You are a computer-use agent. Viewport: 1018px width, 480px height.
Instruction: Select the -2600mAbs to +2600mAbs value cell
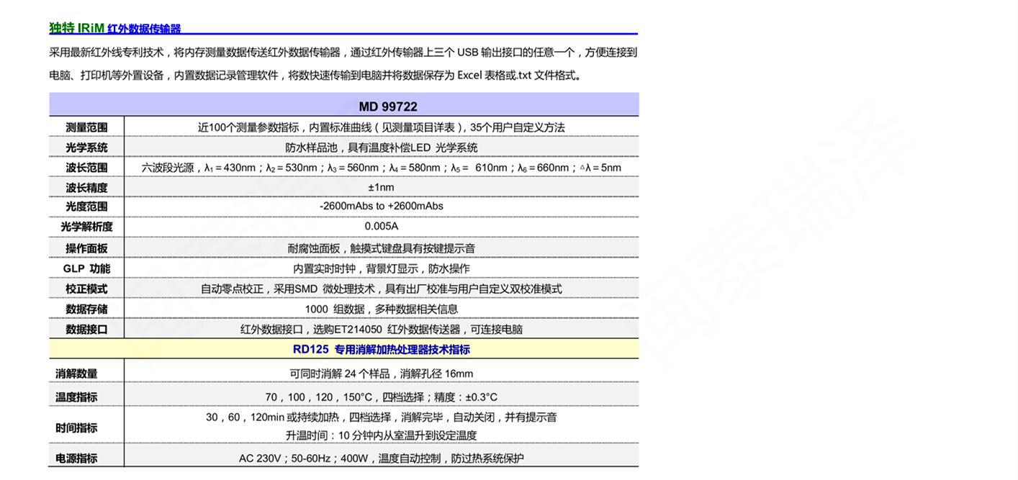(382, 207)
